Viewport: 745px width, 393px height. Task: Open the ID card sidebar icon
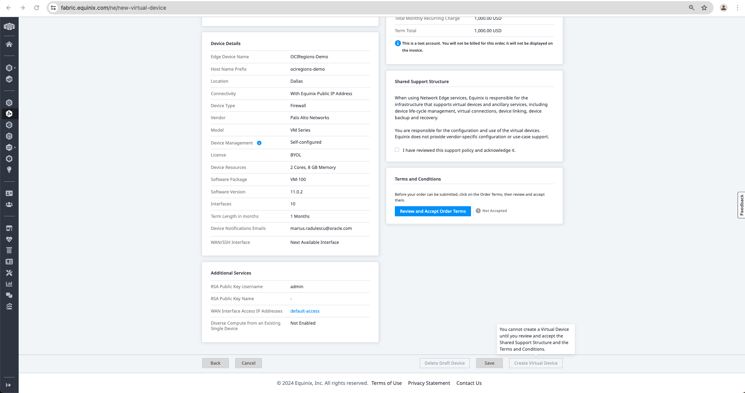pos(9,193)
